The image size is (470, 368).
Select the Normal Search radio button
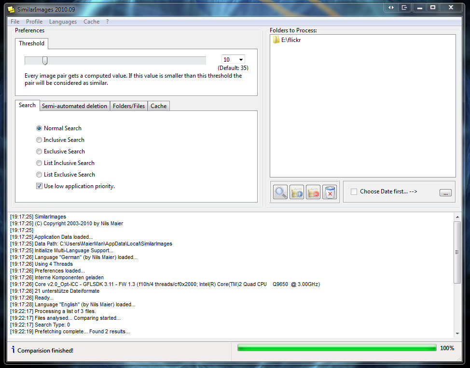coord(39,128)
